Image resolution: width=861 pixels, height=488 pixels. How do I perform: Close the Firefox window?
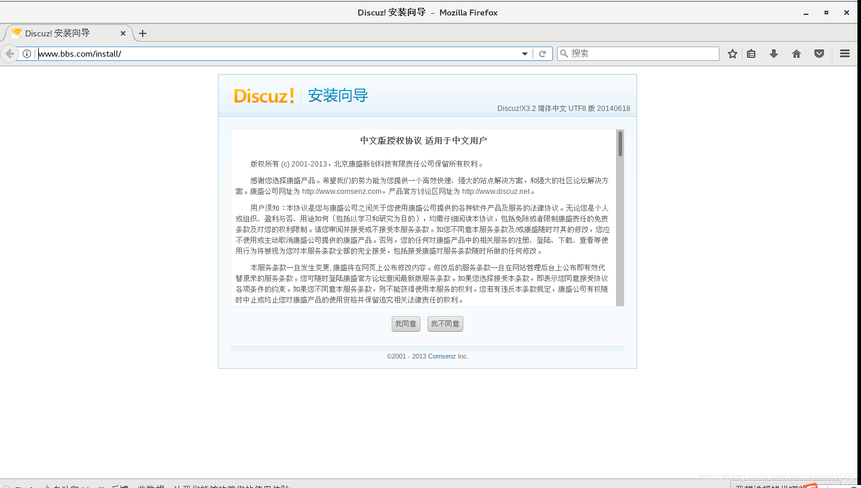[847, 13]
